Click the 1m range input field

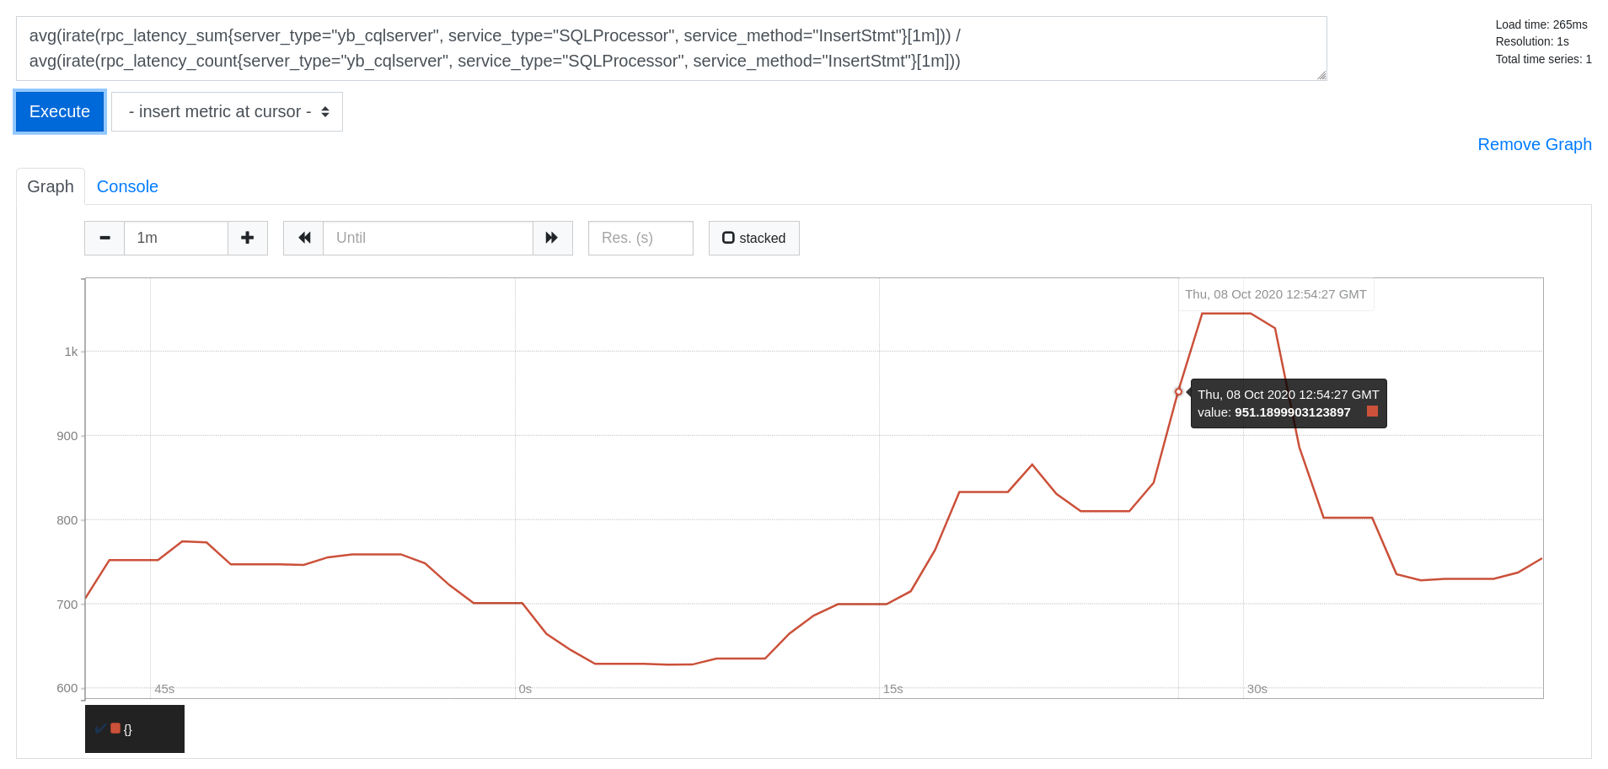(x=175, y=238)
